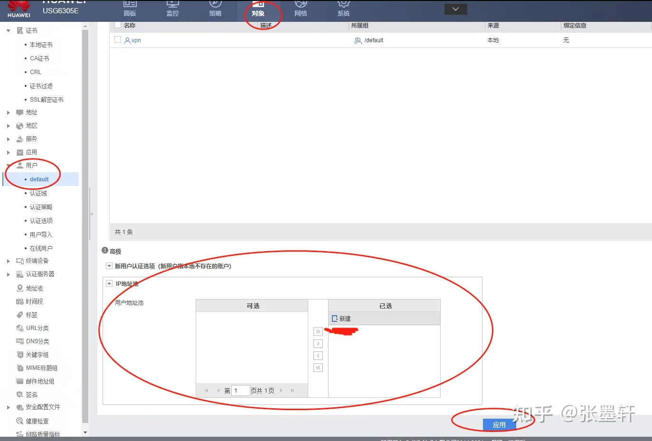Click the 服务 service icon

click(20, 139)
